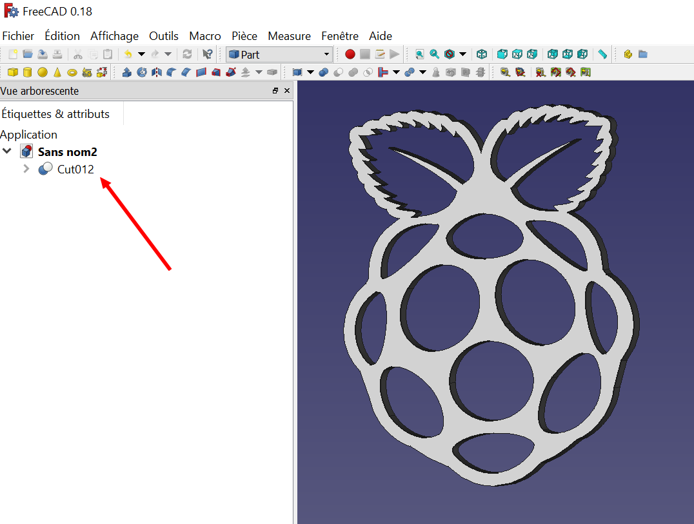Set the isometric view
Image resolution: width=694 pixels, height=524 pixels.
coord(482,54)
